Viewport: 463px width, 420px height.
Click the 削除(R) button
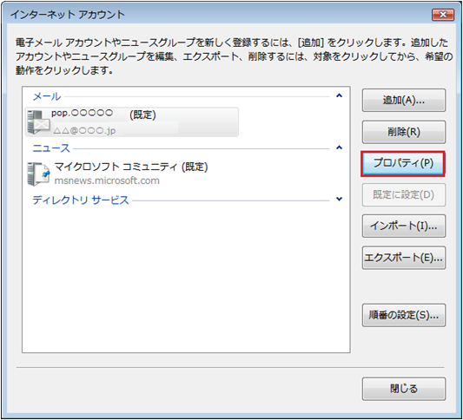click(404, 132)
